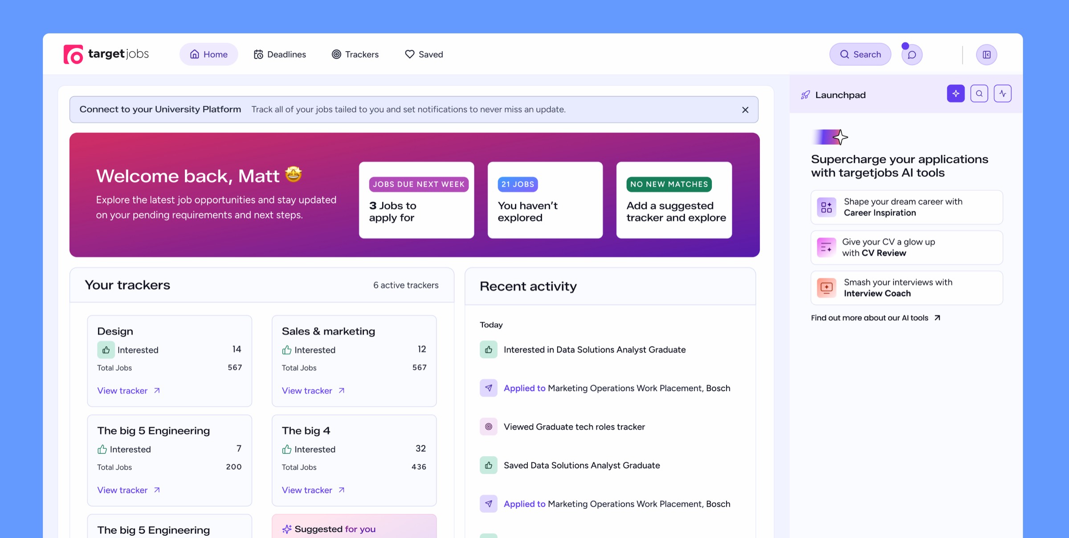View tracker for Sales & marketing

point(313,391)
